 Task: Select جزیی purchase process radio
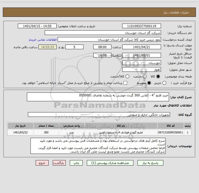[x=164, y=83]
